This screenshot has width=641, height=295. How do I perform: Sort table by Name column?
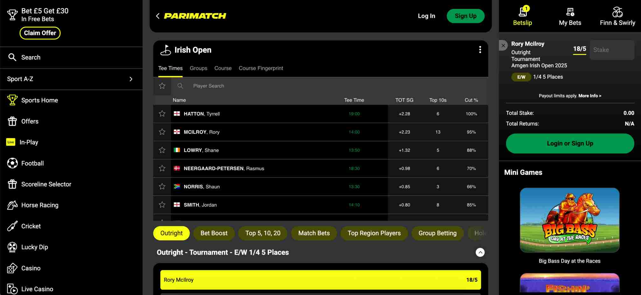point(179,100)
